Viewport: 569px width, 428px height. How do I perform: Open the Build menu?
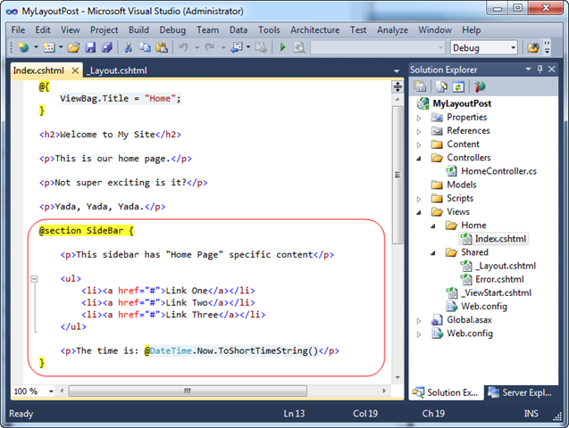[x=138, y=30]
